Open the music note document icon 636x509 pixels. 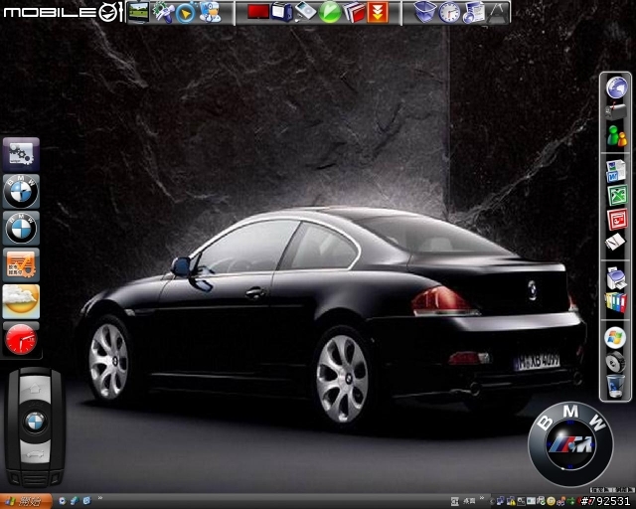[x=474, y=13]
